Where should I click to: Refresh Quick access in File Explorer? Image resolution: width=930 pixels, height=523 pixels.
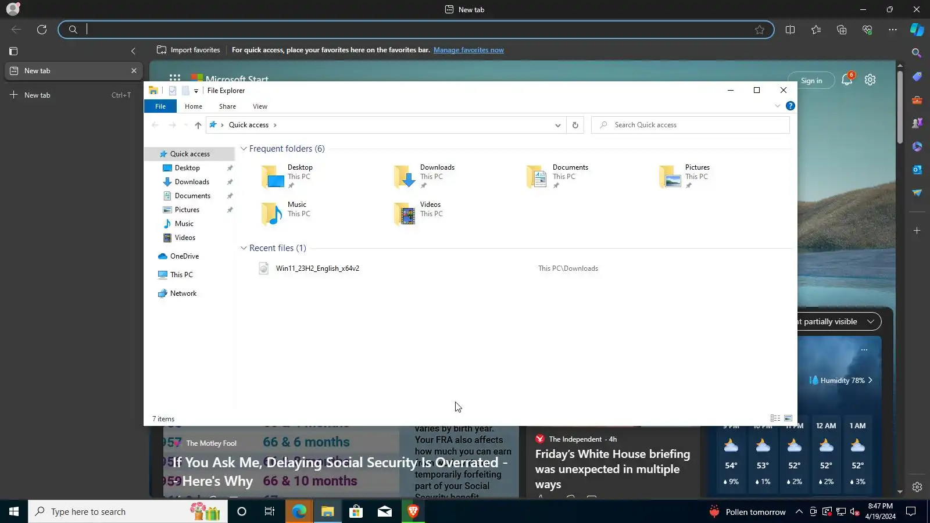point(575,125)
